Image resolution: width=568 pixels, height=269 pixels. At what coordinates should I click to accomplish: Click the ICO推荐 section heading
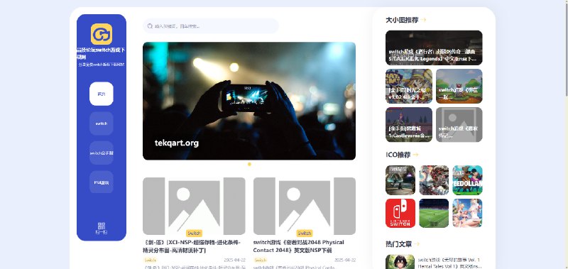[398, 155]
